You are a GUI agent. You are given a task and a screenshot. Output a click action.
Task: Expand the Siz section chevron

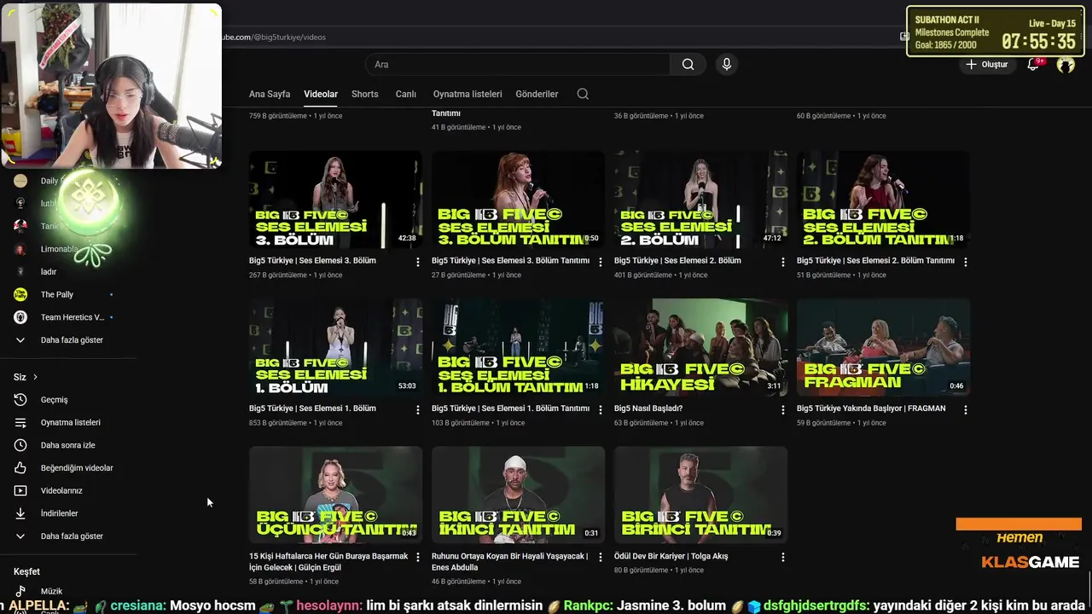[35, 377]
